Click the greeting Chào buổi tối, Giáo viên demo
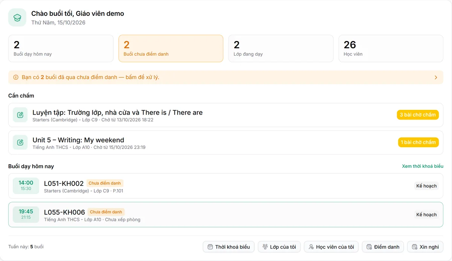The width and height of the screenshot is (452, 261). click(x=78, y=14)
